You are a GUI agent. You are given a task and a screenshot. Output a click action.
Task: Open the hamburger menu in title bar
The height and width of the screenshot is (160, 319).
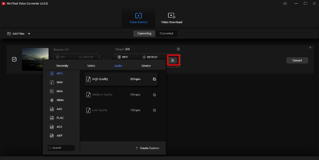pos(285,4)
